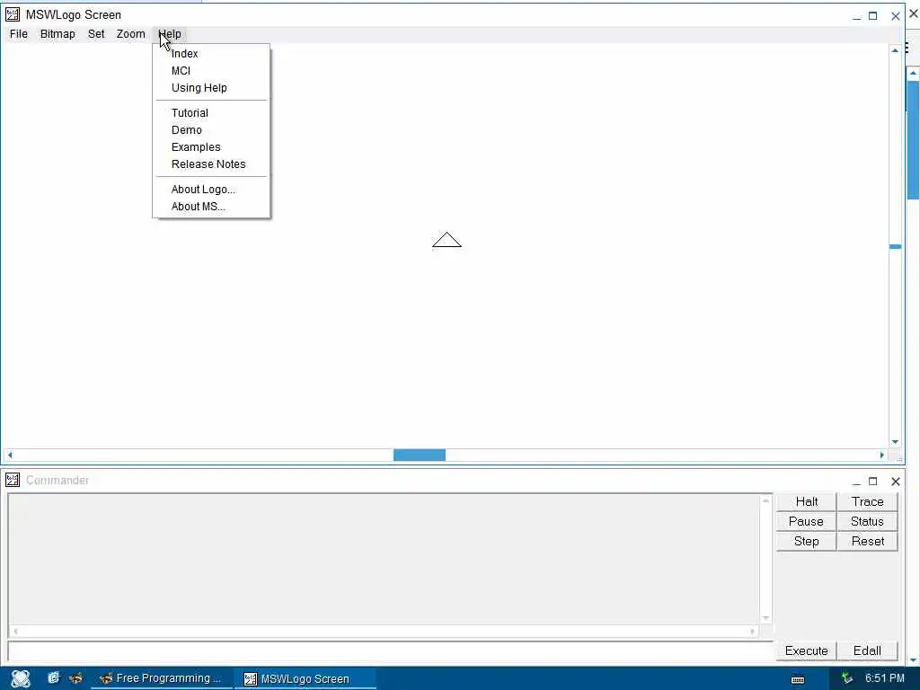Image resolution: width=920 pixels, height=690 pixels.
Task: Open the File menu
Action: click(19, 34)
